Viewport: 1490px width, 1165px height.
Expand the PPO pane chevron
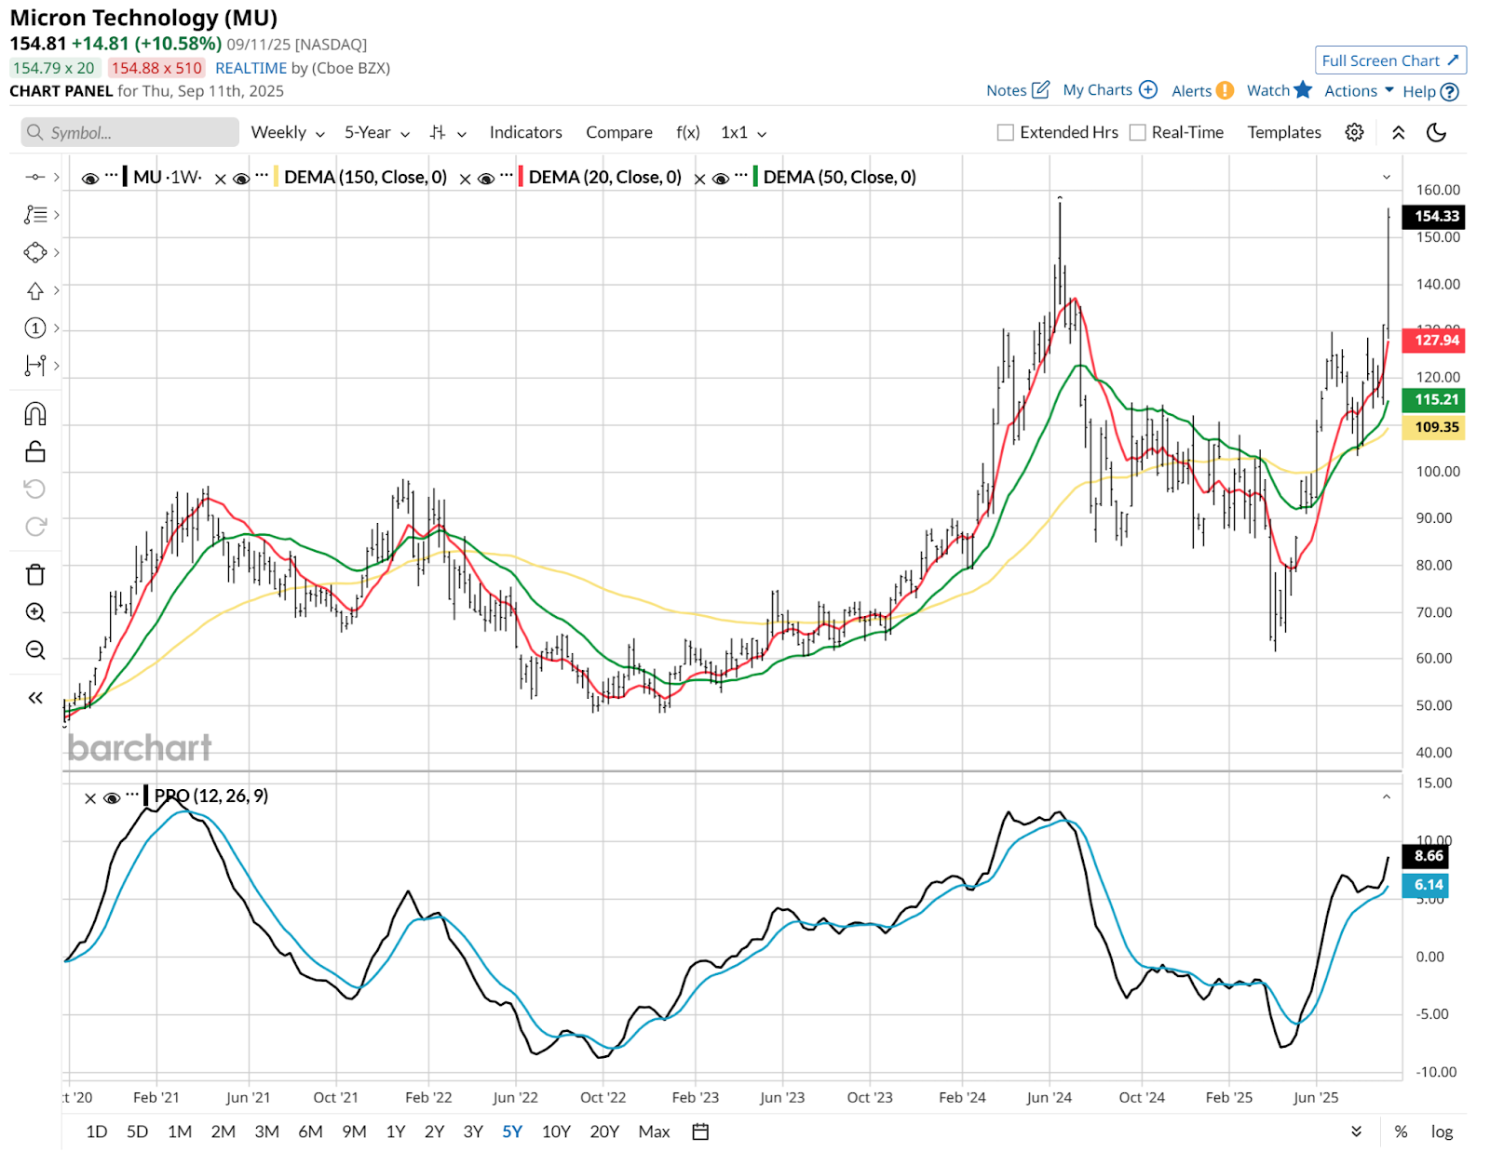(x=1387, y=797)
